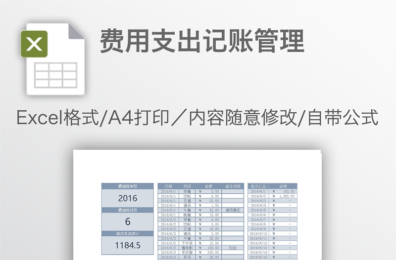Screen dimensions: 396x260
Task: Select the 下午茶 item cell
Action: (x=187, y=243)
